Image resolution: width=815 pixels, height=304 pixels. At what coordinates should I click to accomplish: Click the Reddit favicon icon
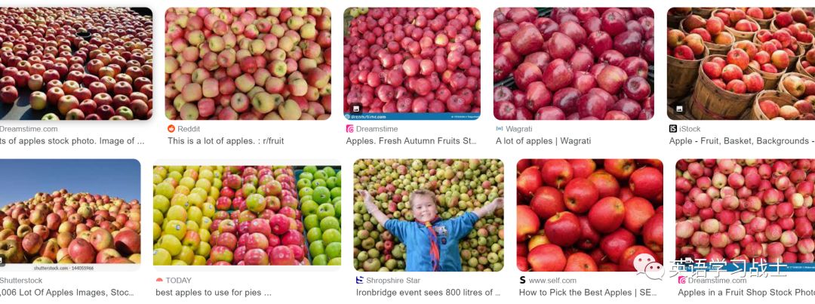[x=171, y=128]
